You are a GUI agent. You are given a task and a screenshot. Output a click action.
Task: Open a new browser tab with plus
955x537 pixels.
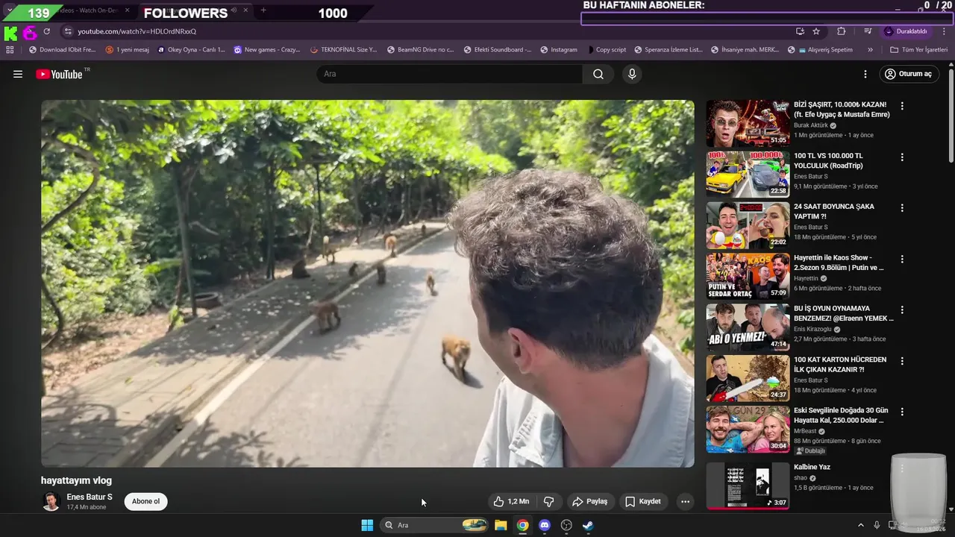click(263, 10)
